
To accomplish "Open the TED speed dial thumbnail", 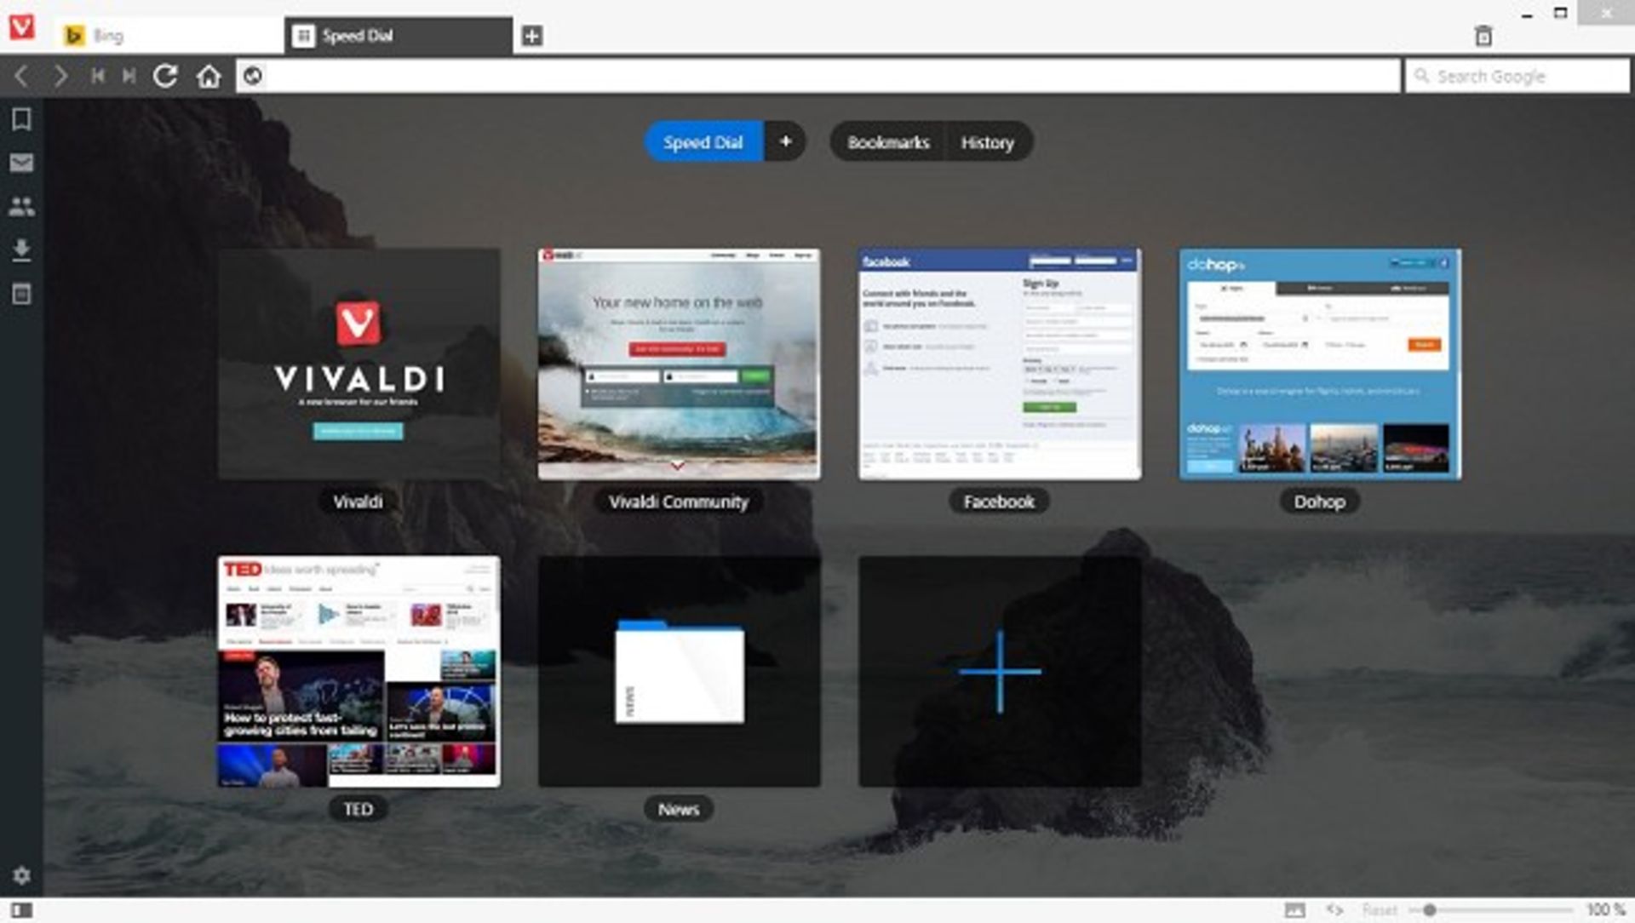I will click(x=359, y=672).
